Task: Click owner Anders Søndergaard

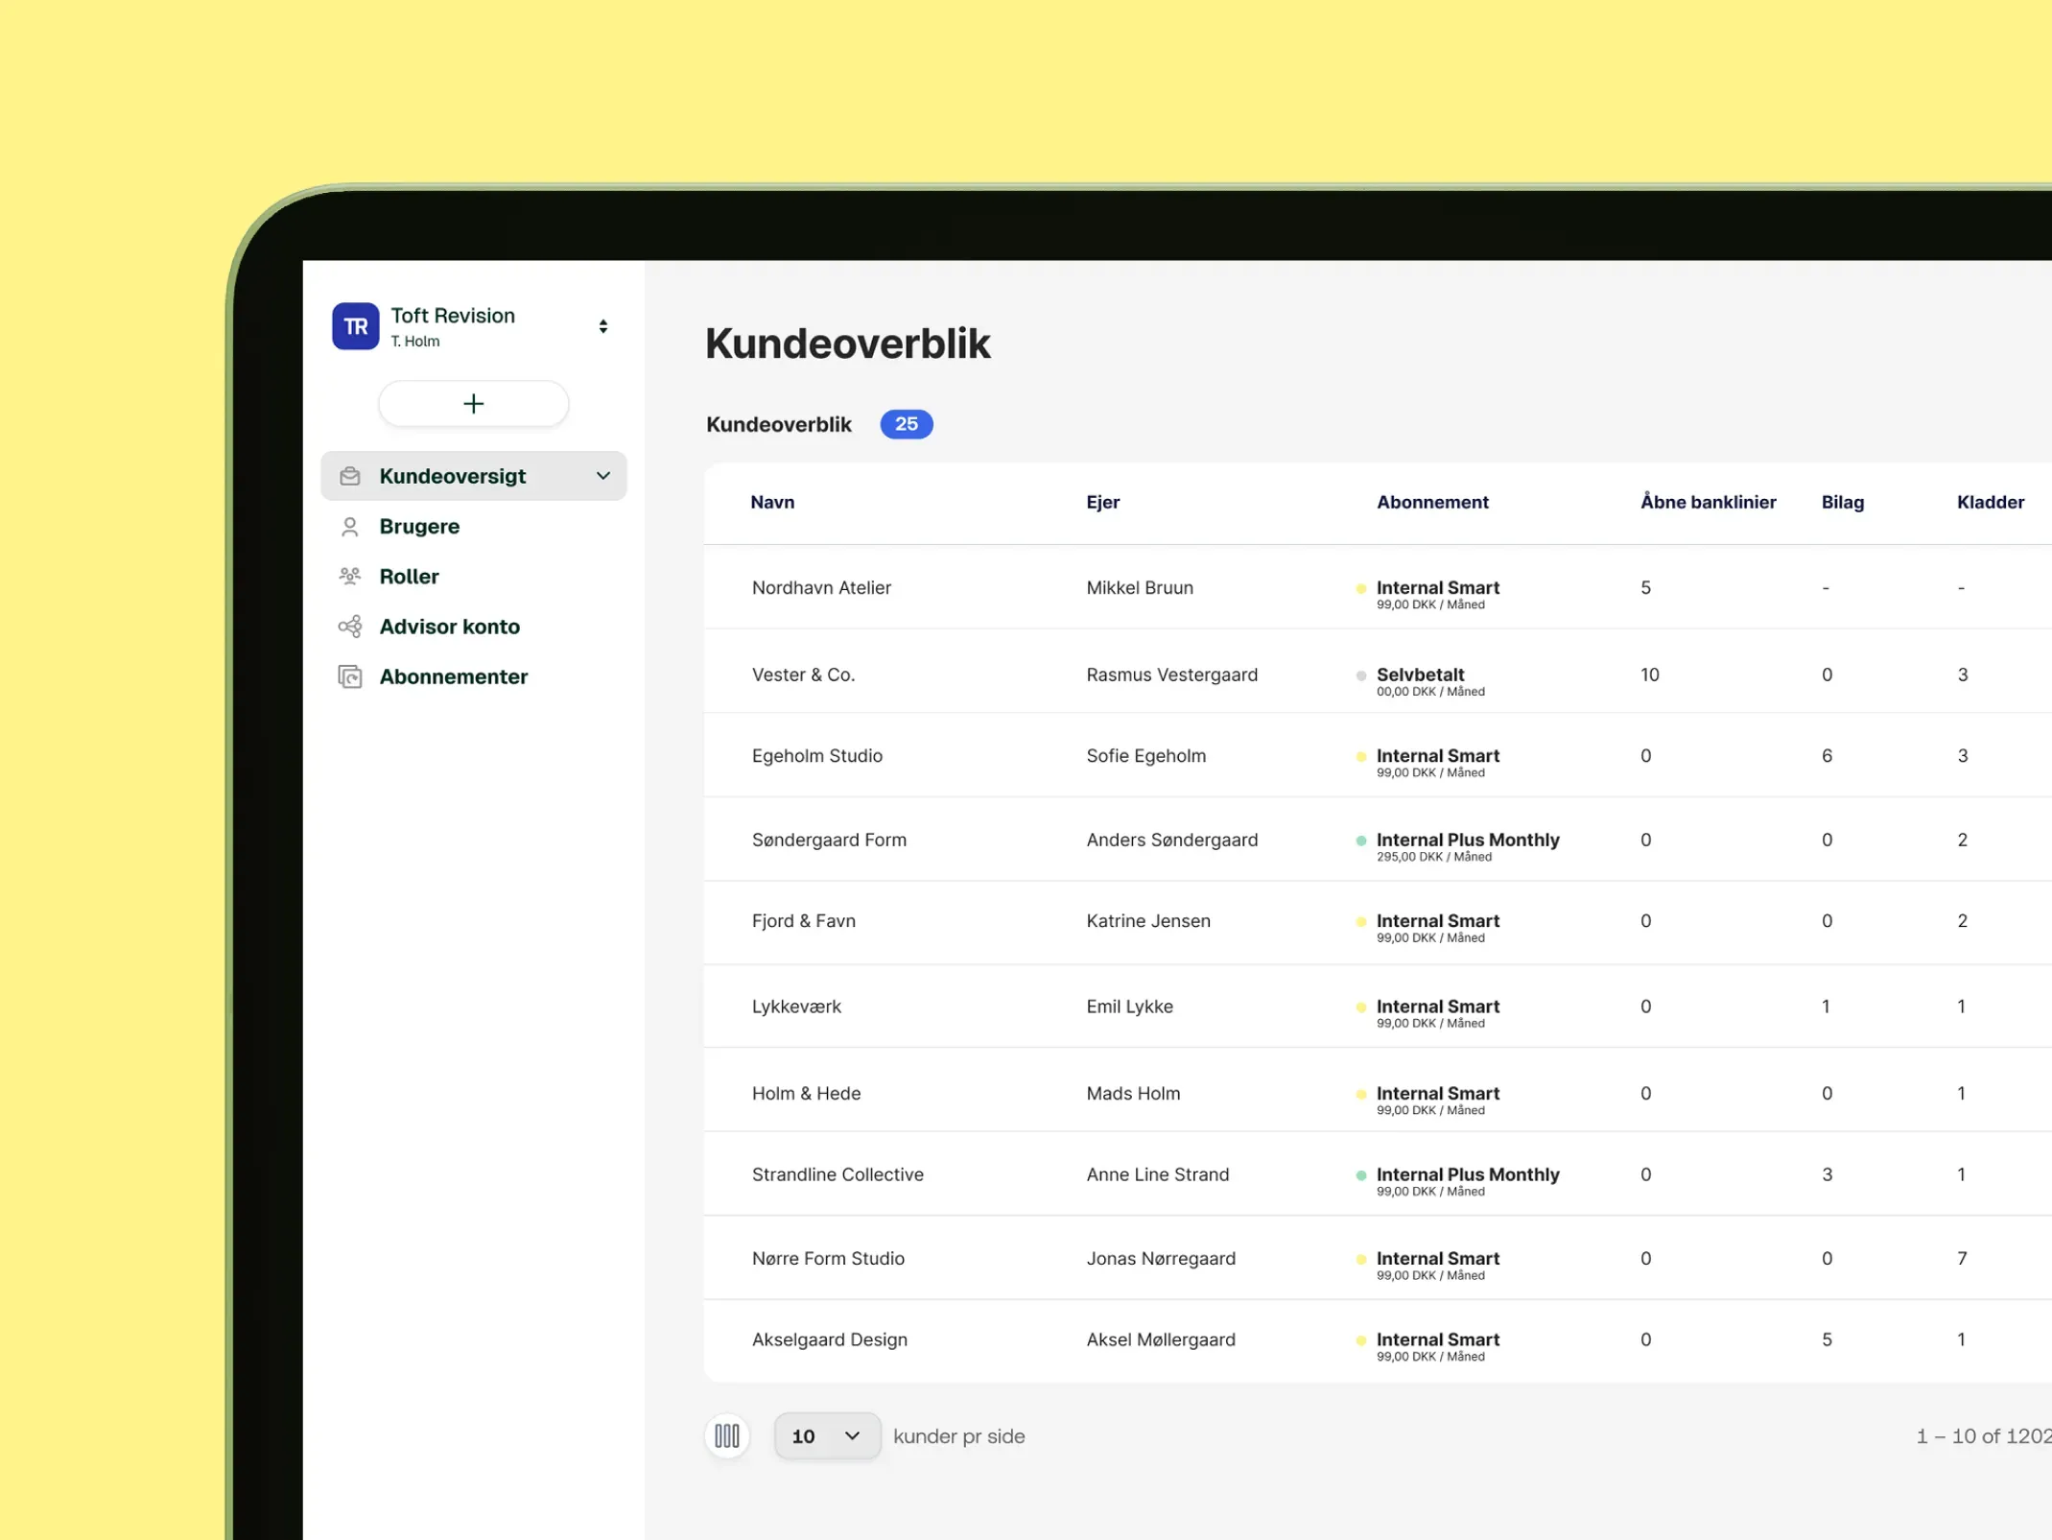Action: (1171, 840)
